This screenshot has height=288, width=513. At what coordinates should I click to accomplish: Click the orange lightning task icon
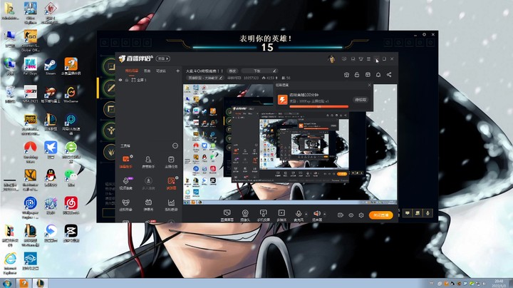(x=283, y=99)
